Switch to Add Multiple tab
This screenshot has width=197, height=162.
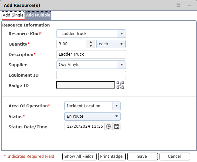38,15
